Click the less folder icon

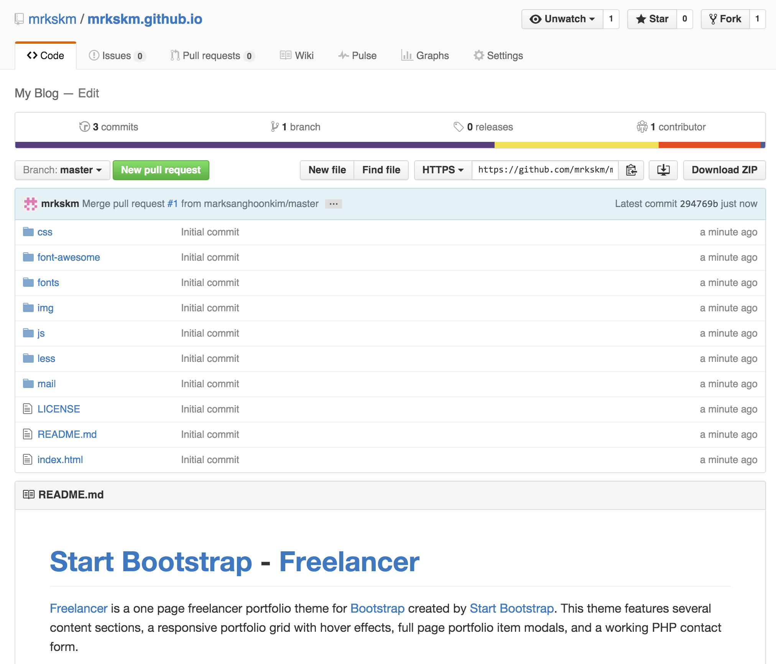(28, 358)
